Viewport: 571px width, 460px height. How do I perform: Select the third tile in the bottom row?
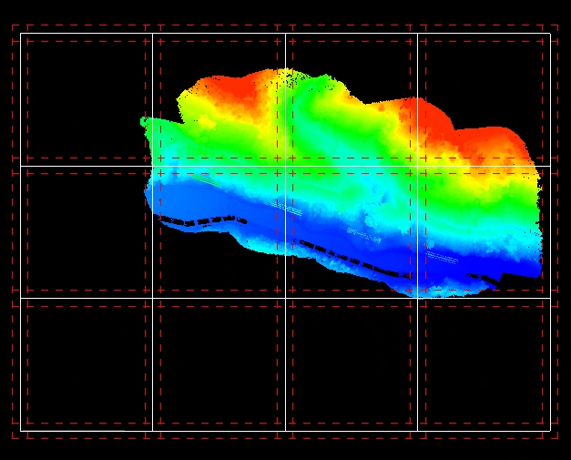pos(352,363)
